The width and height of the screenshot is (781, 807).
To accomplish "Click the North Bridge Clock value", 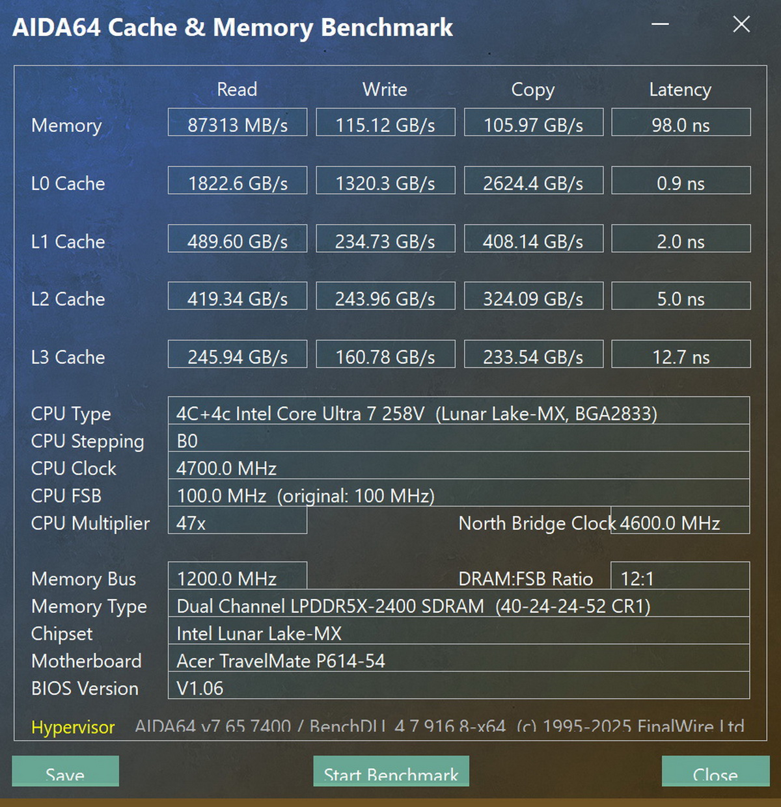I will 681,522.
